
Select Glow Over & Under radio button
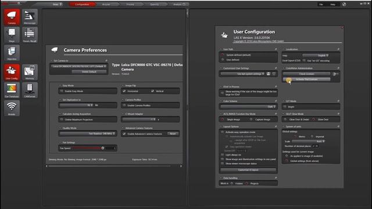285,120
